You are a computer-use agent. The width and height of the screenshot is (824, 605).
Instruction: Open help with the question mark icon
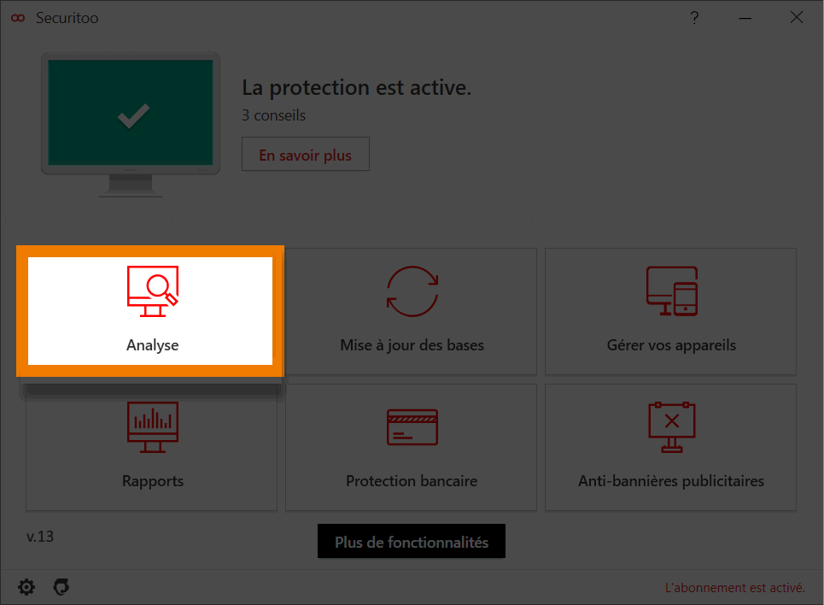(x=695, y=18)
